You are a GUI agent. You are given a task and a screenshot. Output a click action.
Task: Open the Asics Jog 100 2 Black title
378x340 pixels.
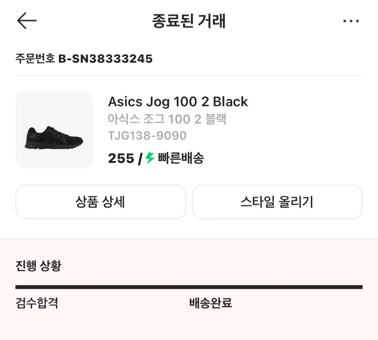coord(178,102)
